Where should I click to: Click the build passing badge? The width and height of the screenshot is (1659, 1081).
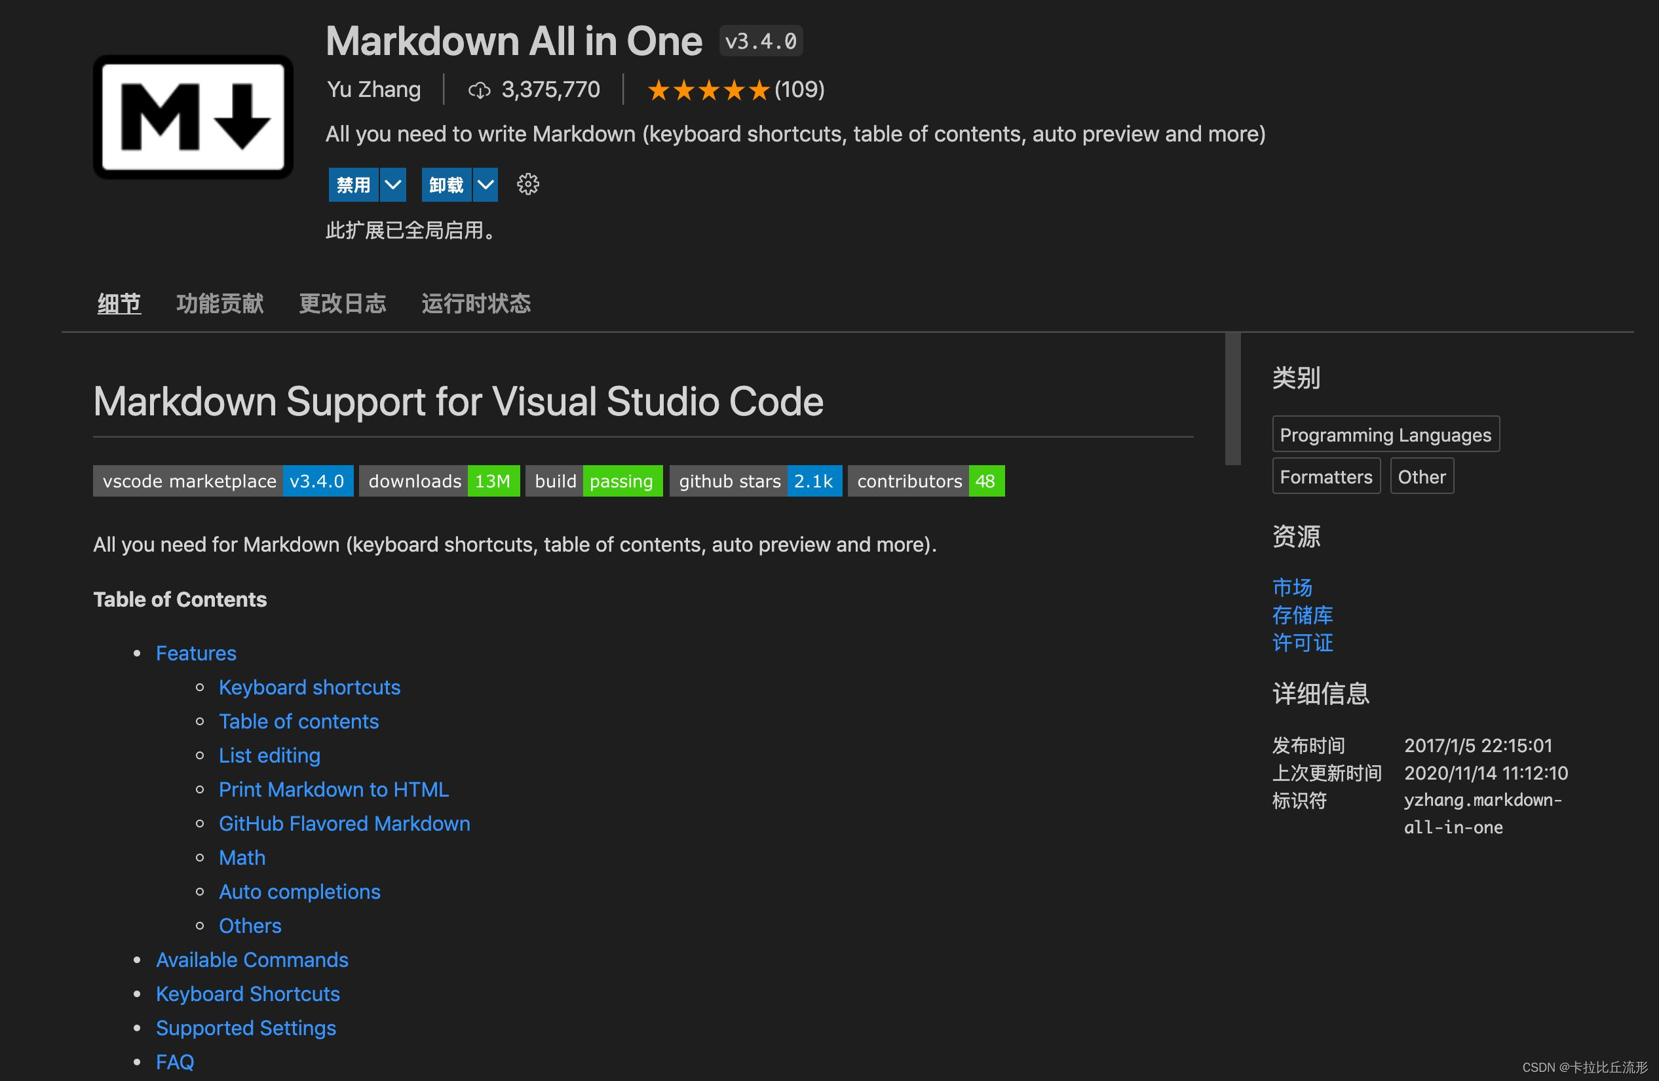[x=594, y=480]
